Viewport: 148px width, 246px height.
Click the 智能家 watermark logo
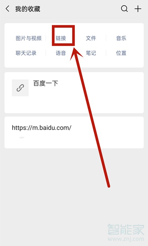click(126, 229)
